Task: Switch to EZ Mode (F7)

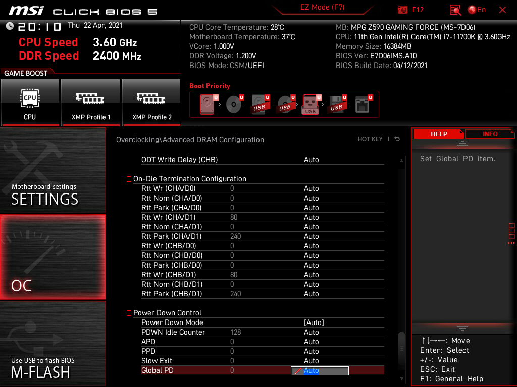Action: click(x=322, y=7)
